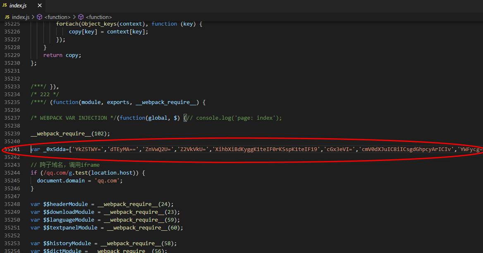Click the JS file icon in the tab
The height and width of the screenshot is (253, 483).
pos(5,6)
